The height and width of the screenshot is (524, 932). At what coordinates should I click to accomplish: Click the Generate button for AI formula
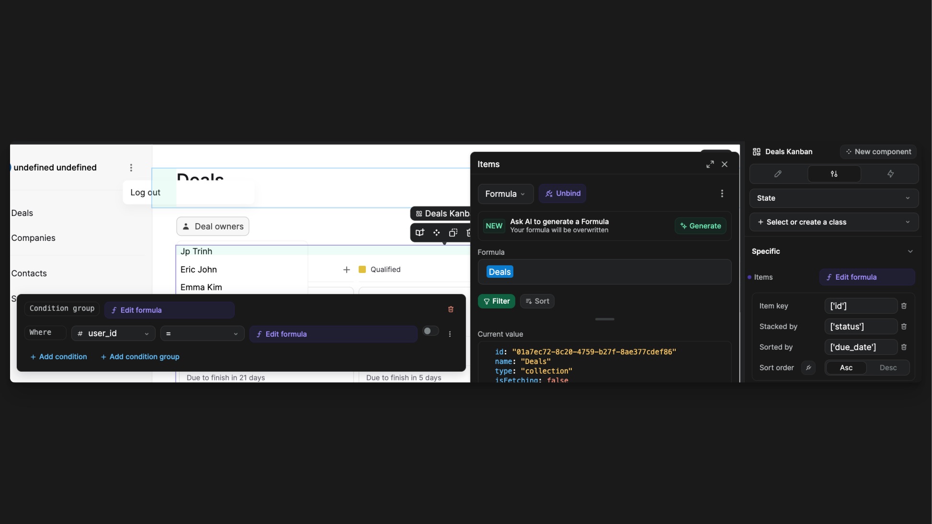700,226
